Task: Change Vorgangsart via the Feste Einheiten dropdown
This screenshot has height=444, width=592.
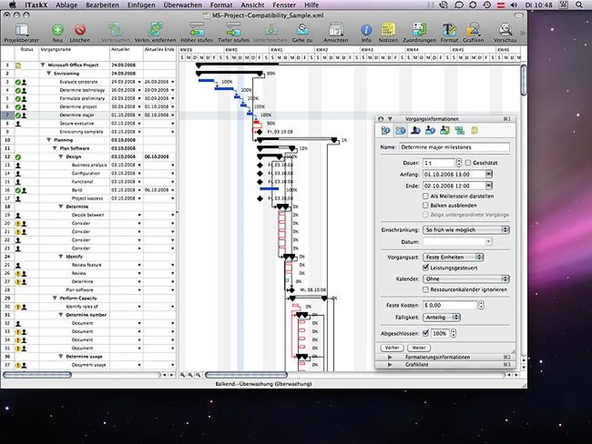Action: click(x=453, y=257)
